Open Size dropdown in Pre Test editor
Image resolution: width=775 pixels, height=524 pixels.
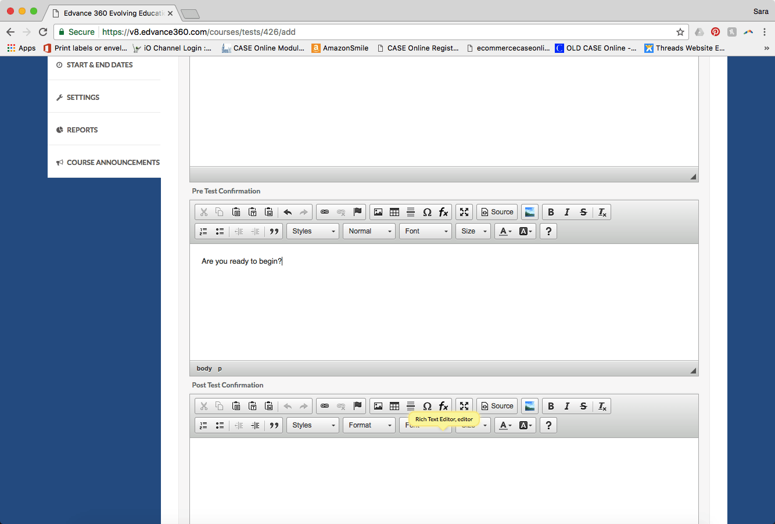coord(473,231)
